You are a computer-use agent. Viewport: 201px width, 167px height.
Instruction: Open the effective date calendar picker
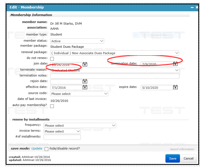(x=85, y=87)
